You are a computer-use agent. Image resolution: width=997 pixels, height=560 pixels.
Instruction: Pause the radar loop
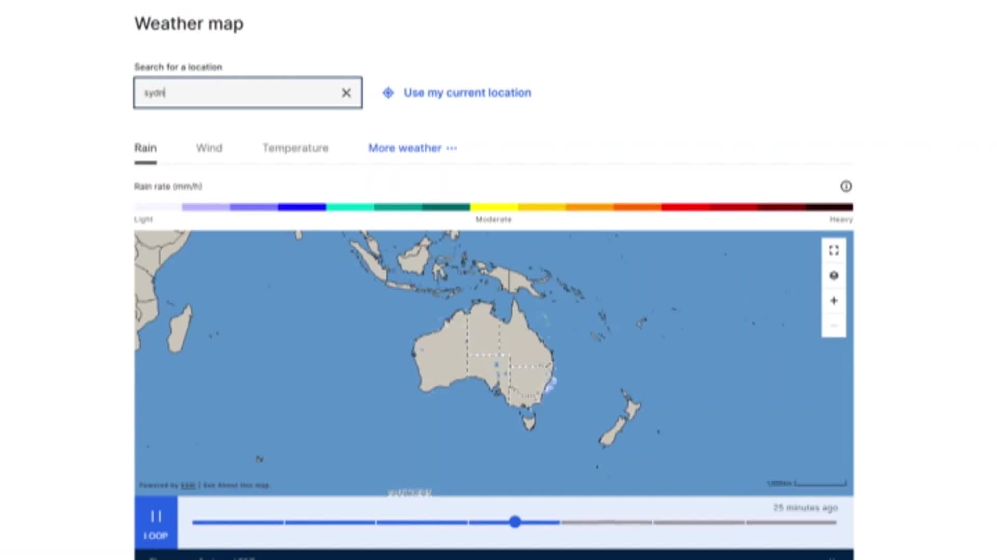pos(156,522)
